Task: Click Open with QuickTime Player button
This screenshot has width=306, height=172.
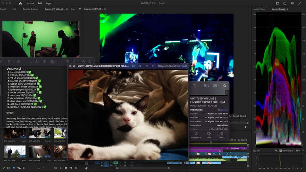Action: 172,66
